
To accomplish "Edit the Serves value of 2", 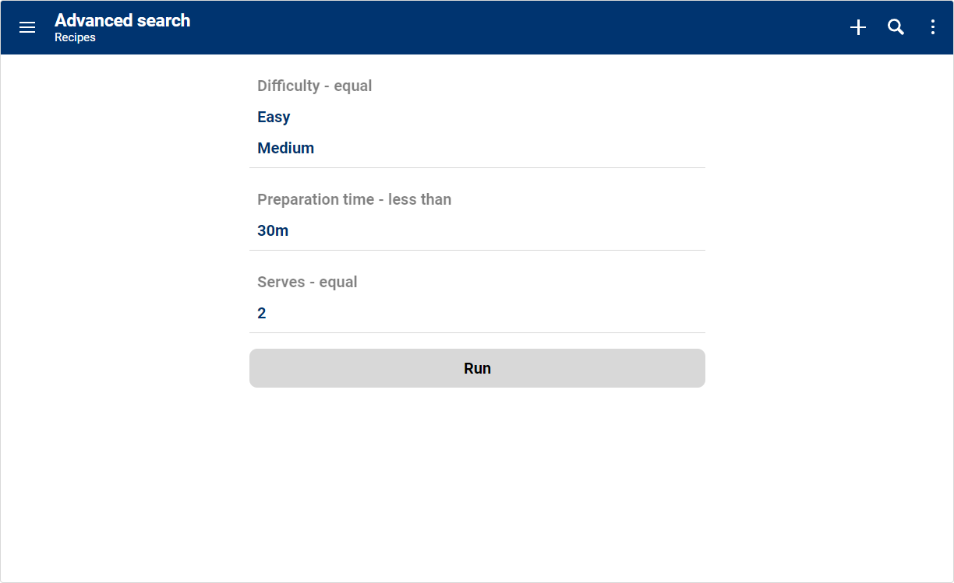I will pos(262,313).
